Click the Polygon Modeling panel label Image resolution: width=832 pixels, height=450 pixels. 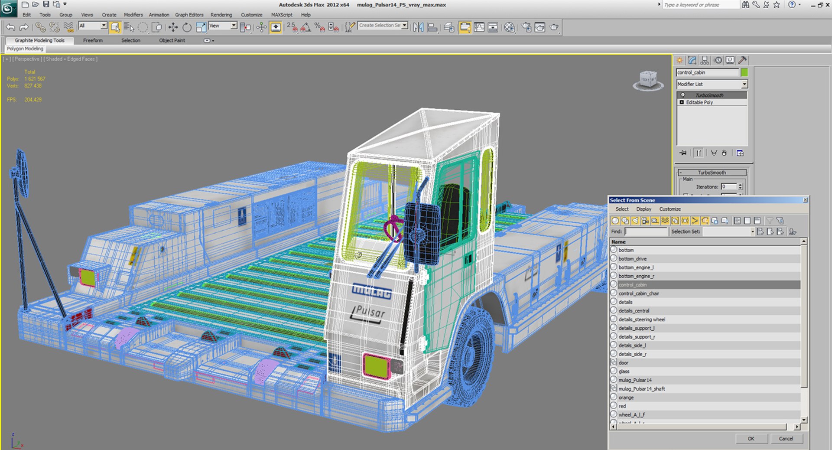click(25, 49)
